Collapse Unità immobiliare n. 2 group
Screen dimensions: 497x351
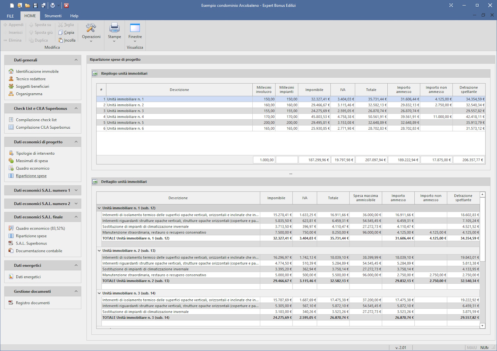[x=99, y=250]
